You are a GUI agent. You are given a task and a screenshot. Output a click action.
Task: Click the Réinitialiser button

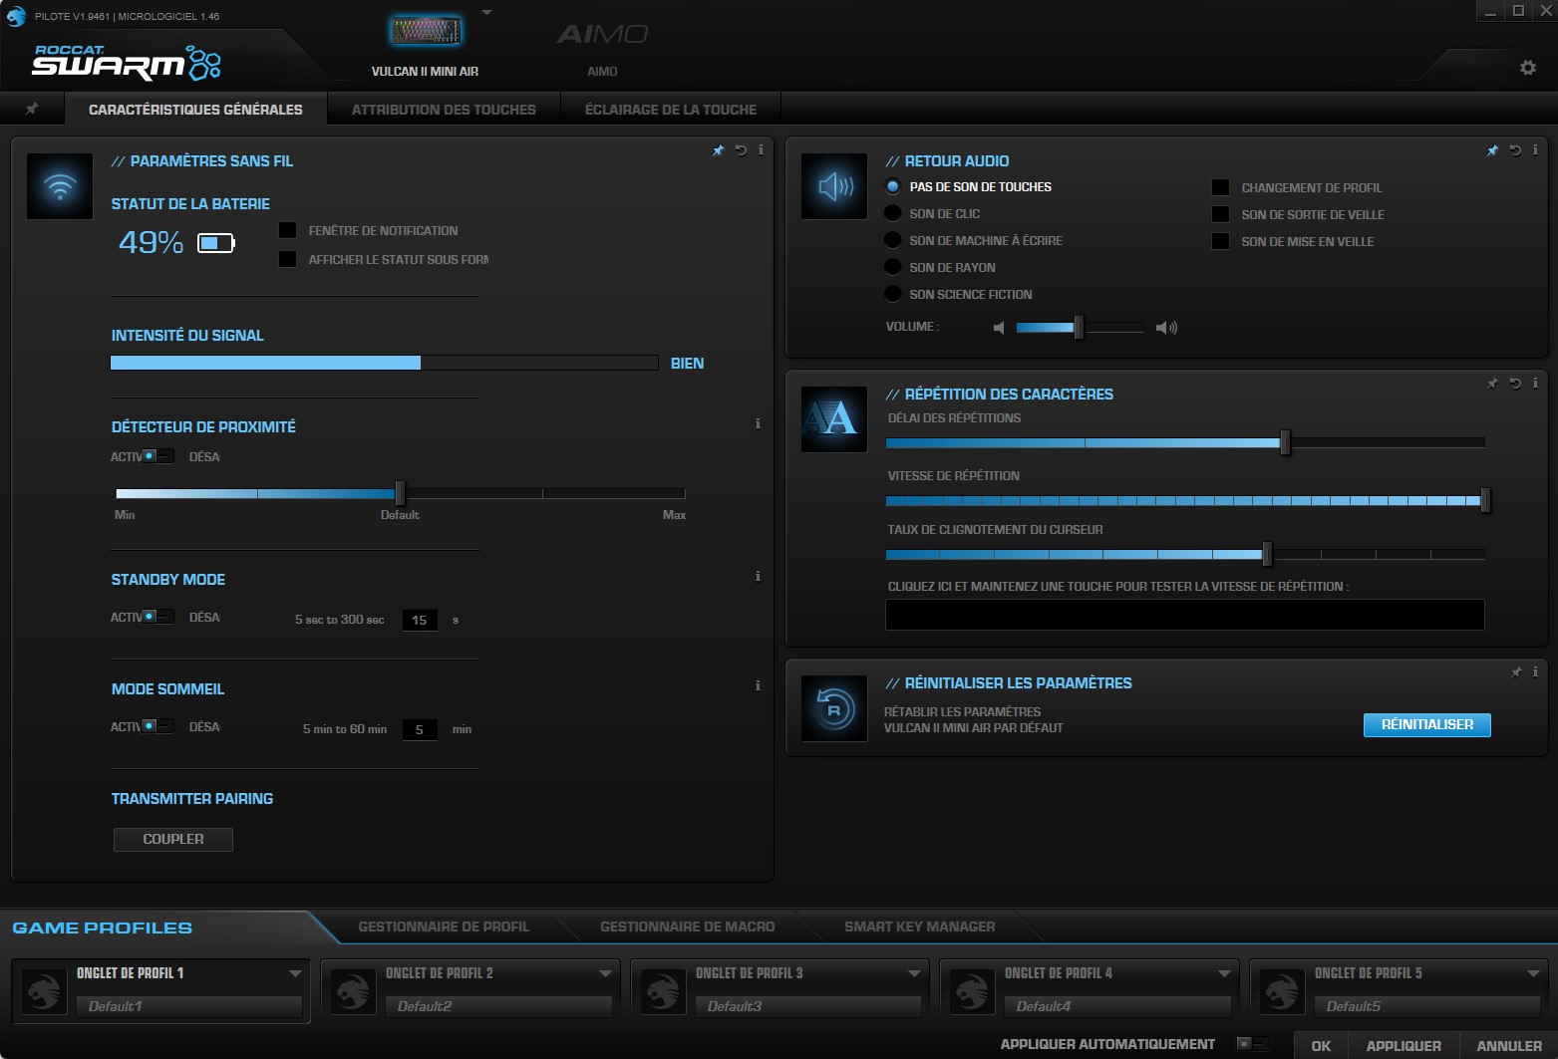1426,724
